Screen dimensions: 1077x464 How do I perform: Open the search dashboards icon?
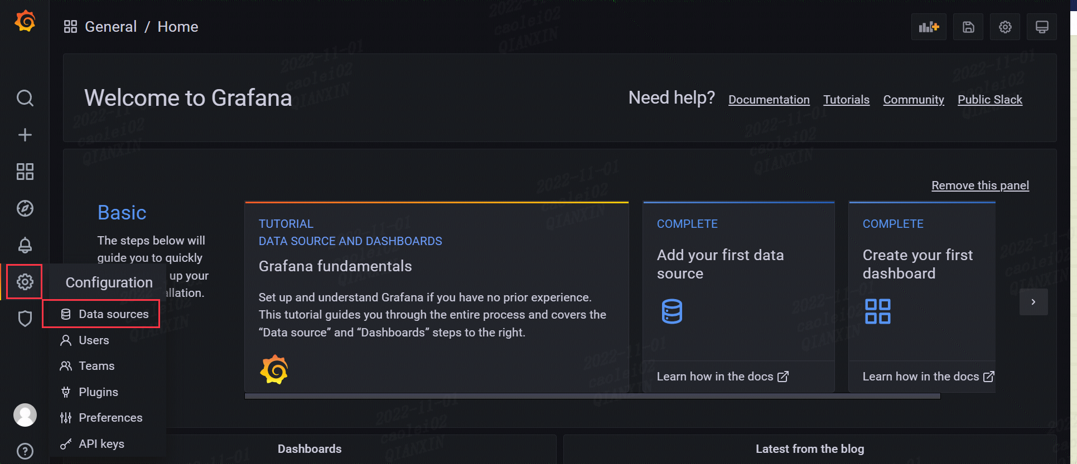(25, 98)
